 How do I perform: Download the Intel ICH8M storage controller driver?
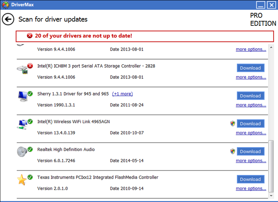pos(250,68)
